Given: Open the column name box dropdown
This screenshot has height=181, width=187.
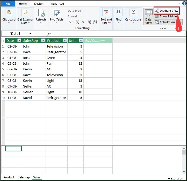Looking at the screenshot, I should point(30,34).
